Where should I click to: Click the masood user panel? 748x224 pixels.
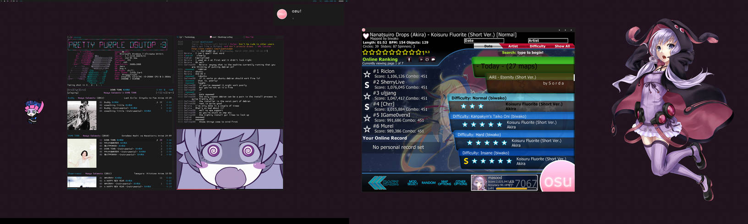coord(504,183)
